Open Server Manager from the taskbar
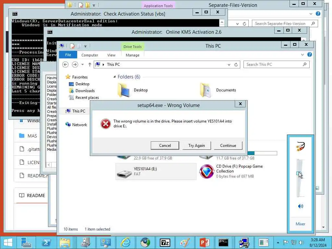 point(27,243)
